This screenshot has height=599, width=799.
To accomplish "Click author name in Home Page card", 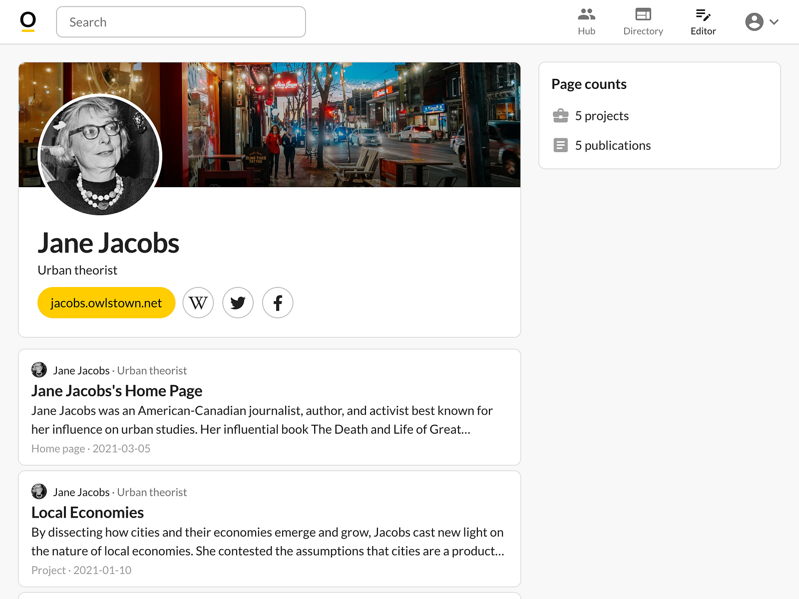I will 81,370.
